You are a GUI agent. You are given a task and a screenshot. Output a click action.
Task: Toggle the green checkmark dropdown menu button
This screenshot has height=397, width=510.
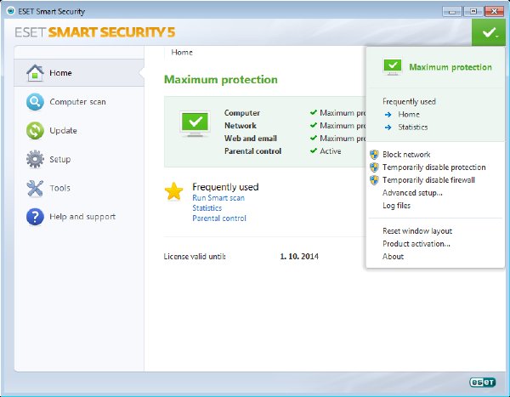point(489,32)
